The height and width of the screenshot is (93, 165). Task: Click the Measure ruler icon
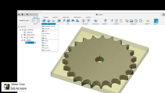148,21
